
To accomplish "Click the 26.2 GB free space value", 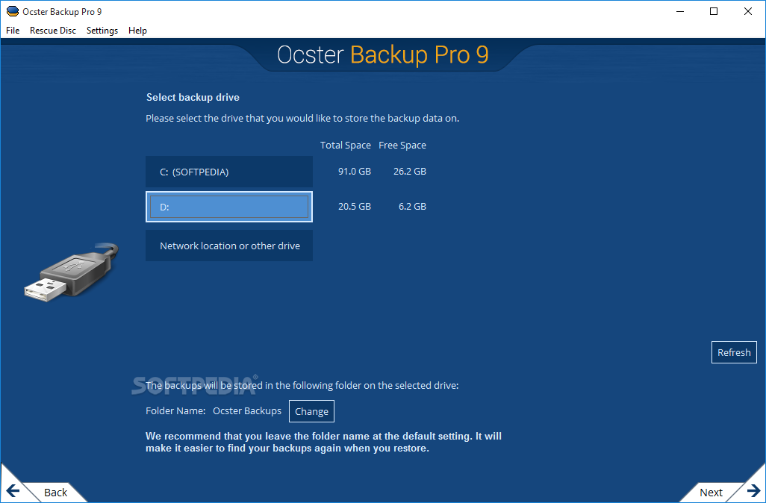I will click(410, 172).
